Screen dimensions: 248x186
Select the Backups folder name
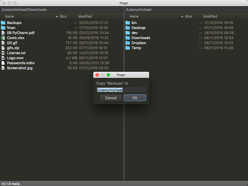(14, 23)
